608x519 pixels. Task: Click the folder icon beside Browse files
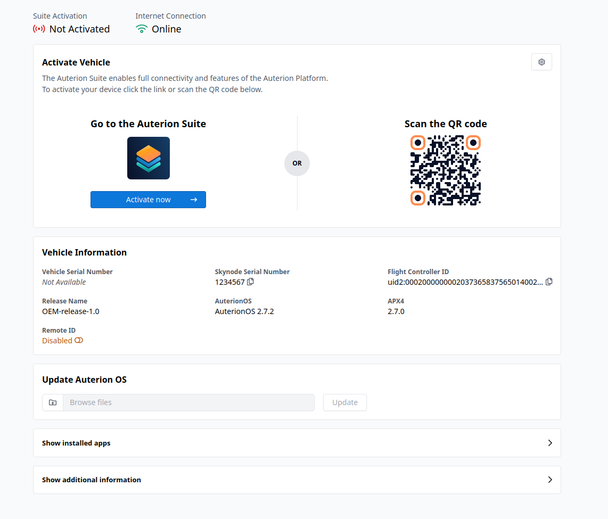click(x=53, y=402)
